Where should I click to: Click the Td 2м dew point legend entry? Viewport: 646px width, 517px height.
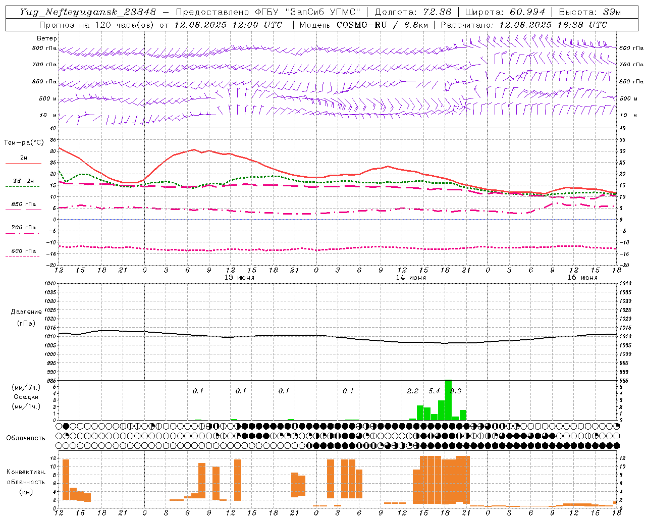coord(23,182)
